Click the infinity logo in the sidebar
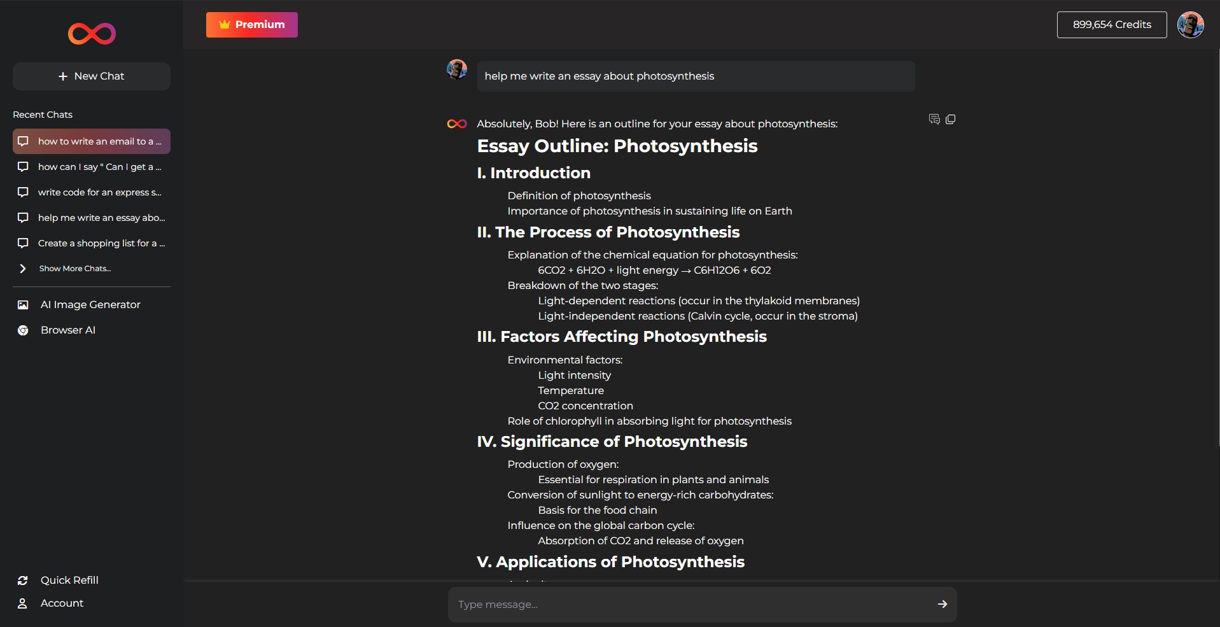 [x=92, y=34]
